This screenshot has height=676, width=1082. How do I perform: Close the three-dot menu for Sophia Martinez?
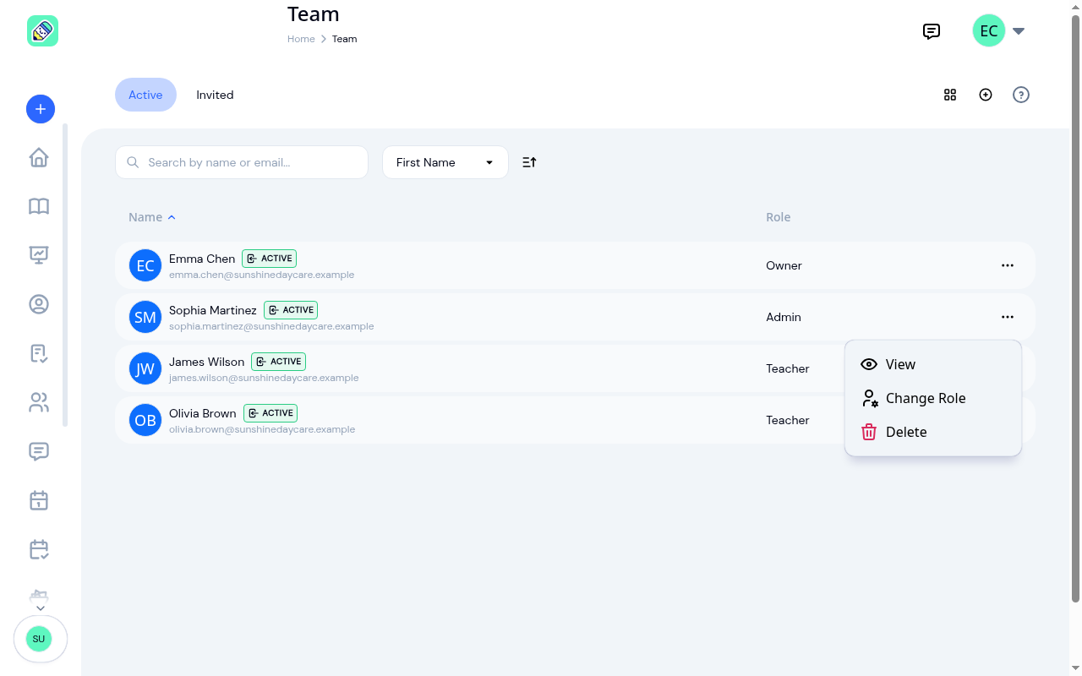(x=1008, y=317)
